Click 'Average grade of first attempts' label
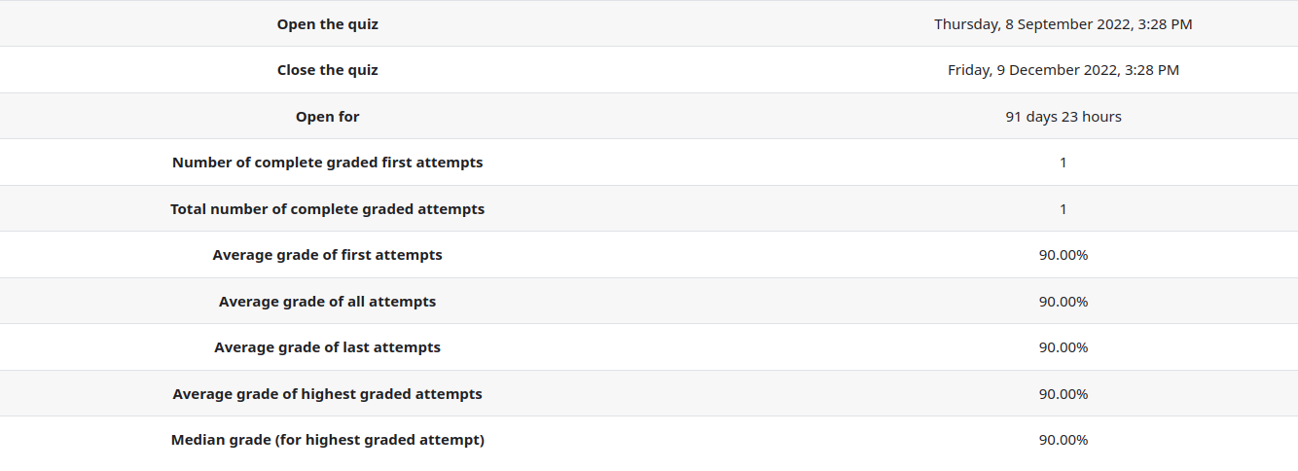Viewport: 1298px width, 471px height. pos(328,255)
